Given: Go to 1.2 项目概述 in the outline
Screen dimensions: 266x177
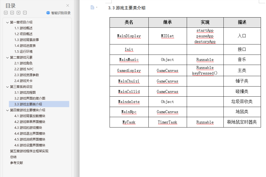Looking at the screenshot, I should click(x=23, y=34).
